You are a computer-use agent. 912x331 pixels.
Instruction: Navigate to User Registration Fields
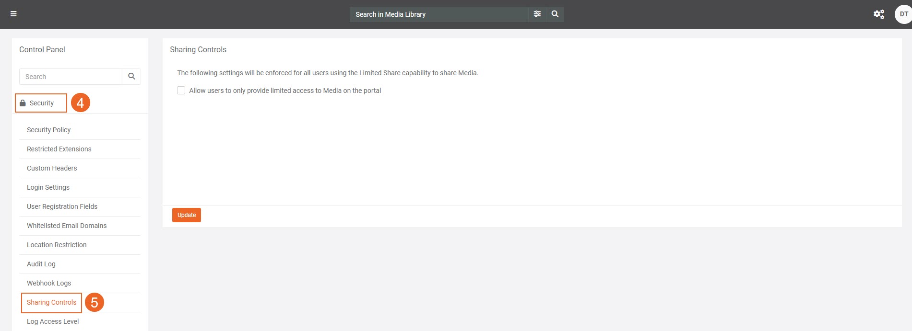[62, 206]
